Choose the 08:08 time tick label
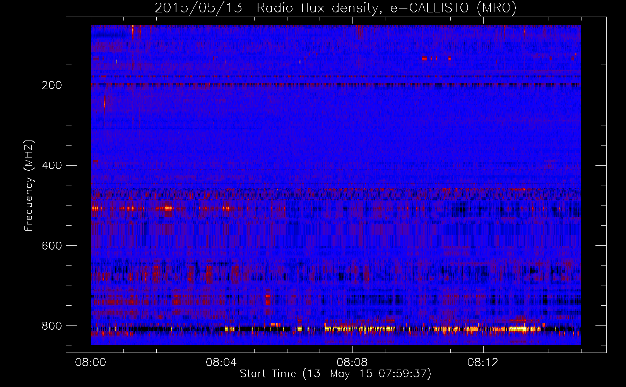 pos(352,363)
